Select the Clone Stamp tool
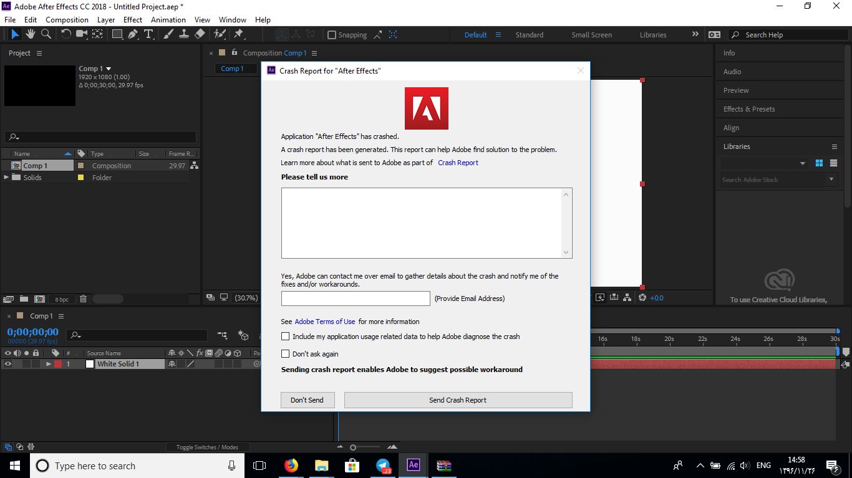 pos(184,34)
